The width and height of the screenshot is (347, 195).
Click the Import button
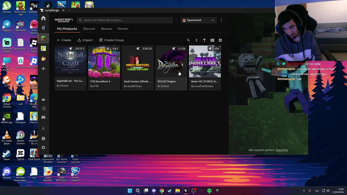pos(85,40)
